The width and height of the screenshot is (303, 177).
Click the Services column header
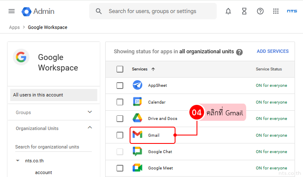tap(140, 69)
